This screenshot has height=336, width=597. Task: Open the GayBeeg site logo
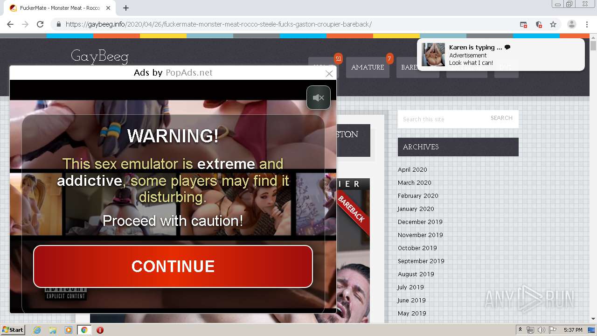point(100,56)
